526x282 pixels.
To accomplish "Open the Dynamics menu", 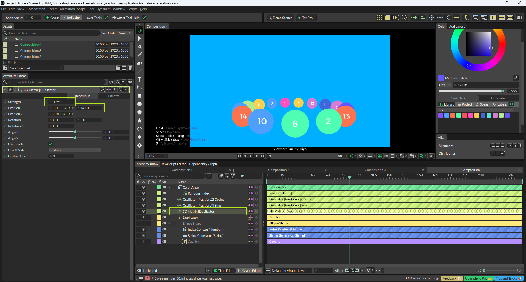I will [103, 9].
